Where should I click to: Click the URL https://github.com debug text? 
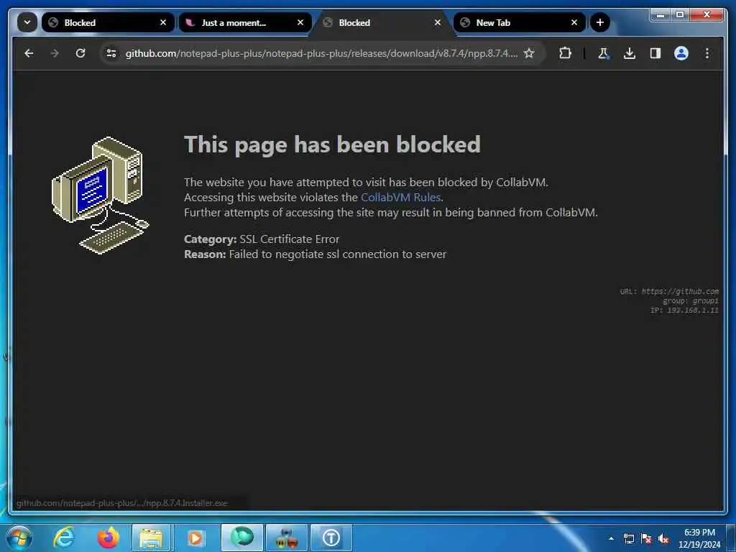click(x=669, y=292)
